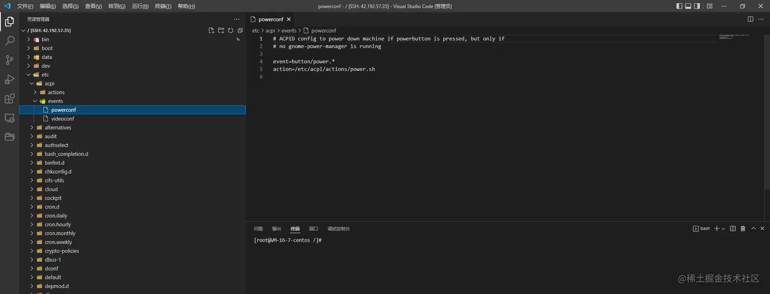770x294 pixels.
Task: Click the editor minimap preview
Action: pos(734,36)
